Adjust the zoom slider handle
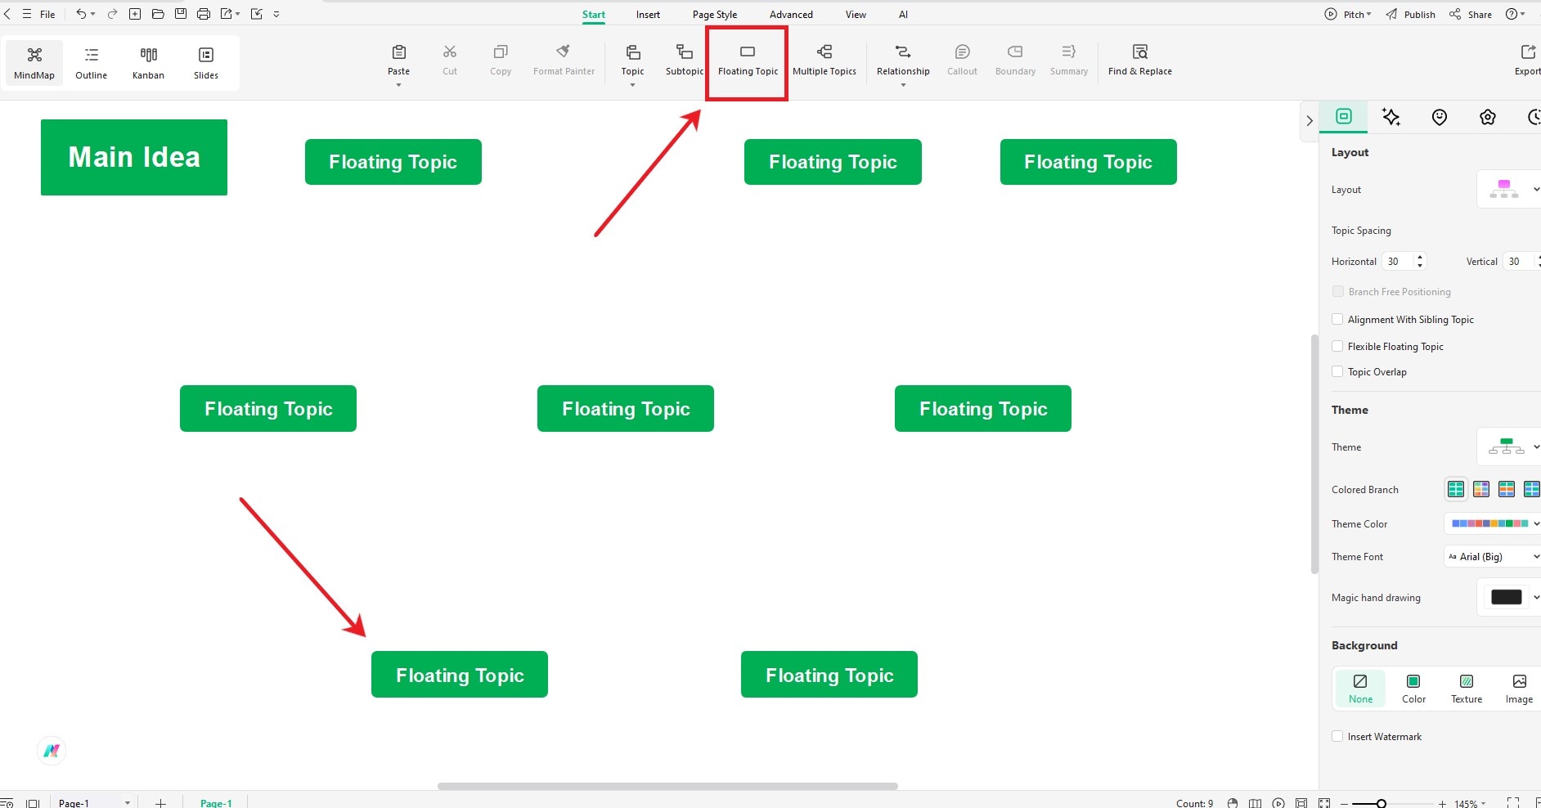1541x808 pixels. (1382, 803)
